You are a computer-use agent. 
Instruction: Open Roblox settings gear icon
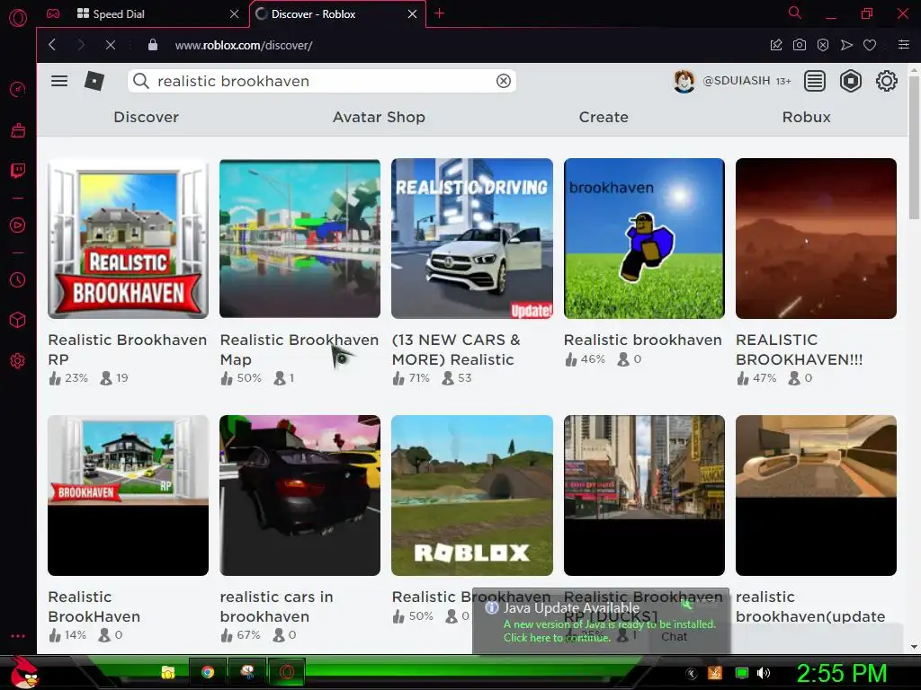(x=886, y=81)
